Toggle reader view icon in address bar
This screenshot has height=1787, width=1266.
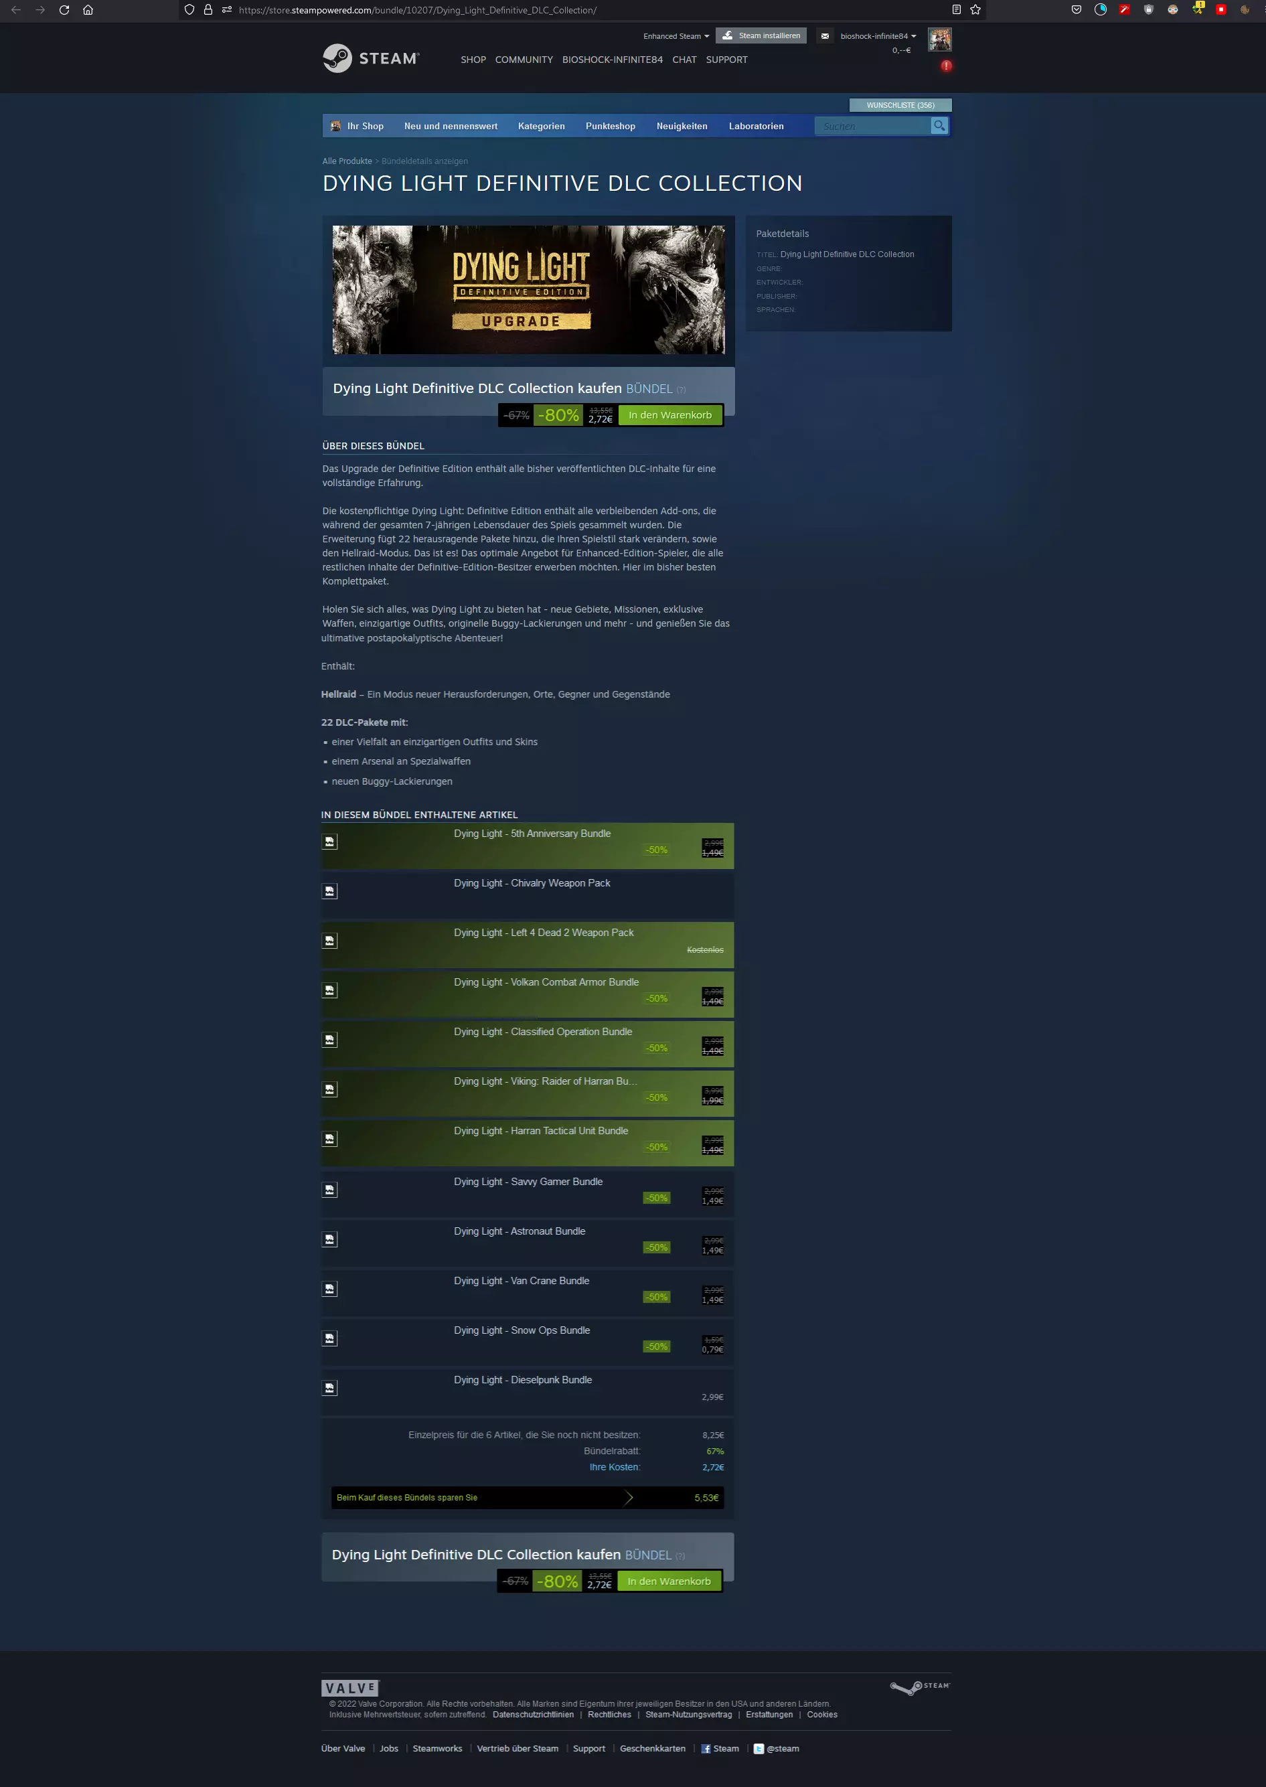[x=957, y=10]
